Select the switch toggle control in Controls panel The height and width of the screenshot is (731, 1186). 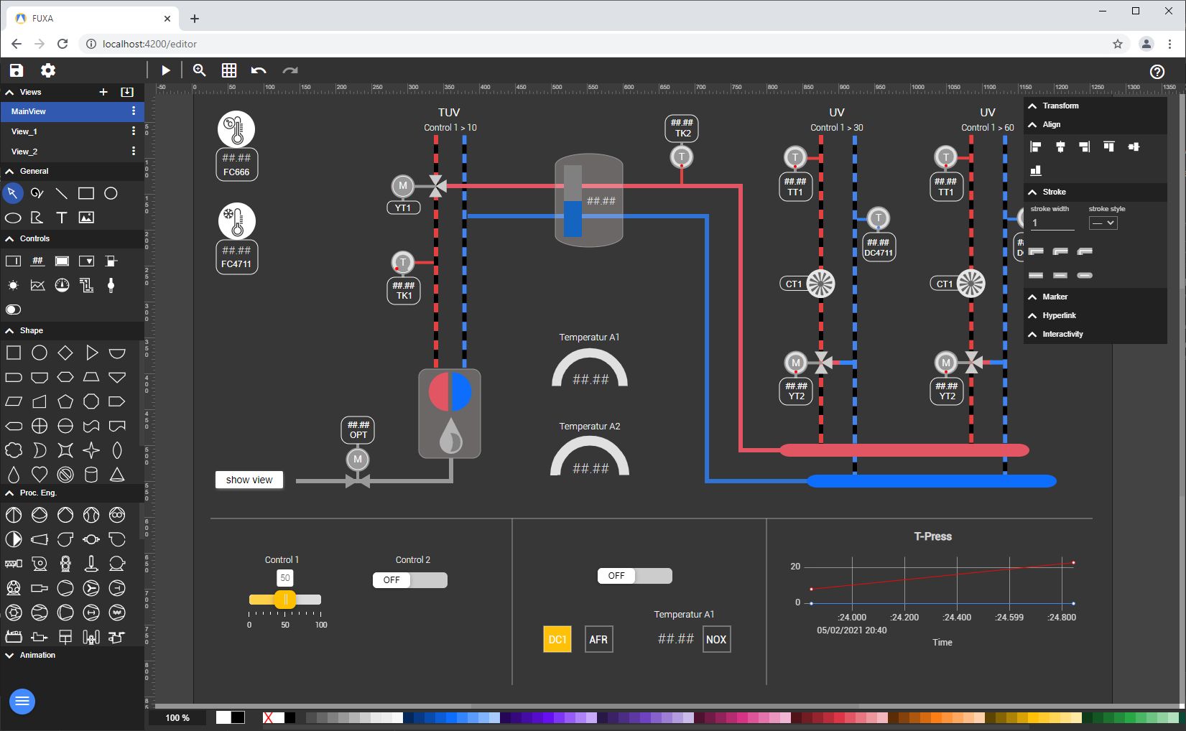click(x=12, y=309)
